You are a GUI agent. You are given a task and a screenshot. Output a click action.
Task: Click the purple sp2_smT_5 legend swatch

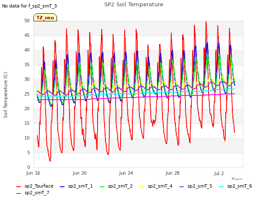pos(182,187)
